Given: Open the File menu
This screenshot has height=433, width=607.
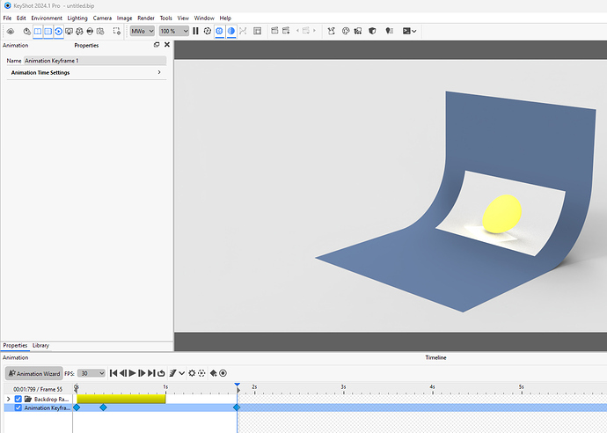Looking at the screenshot, I should point(7,18).
